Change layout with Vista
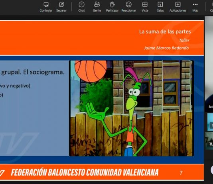213x184 pixels. (145, 7)
